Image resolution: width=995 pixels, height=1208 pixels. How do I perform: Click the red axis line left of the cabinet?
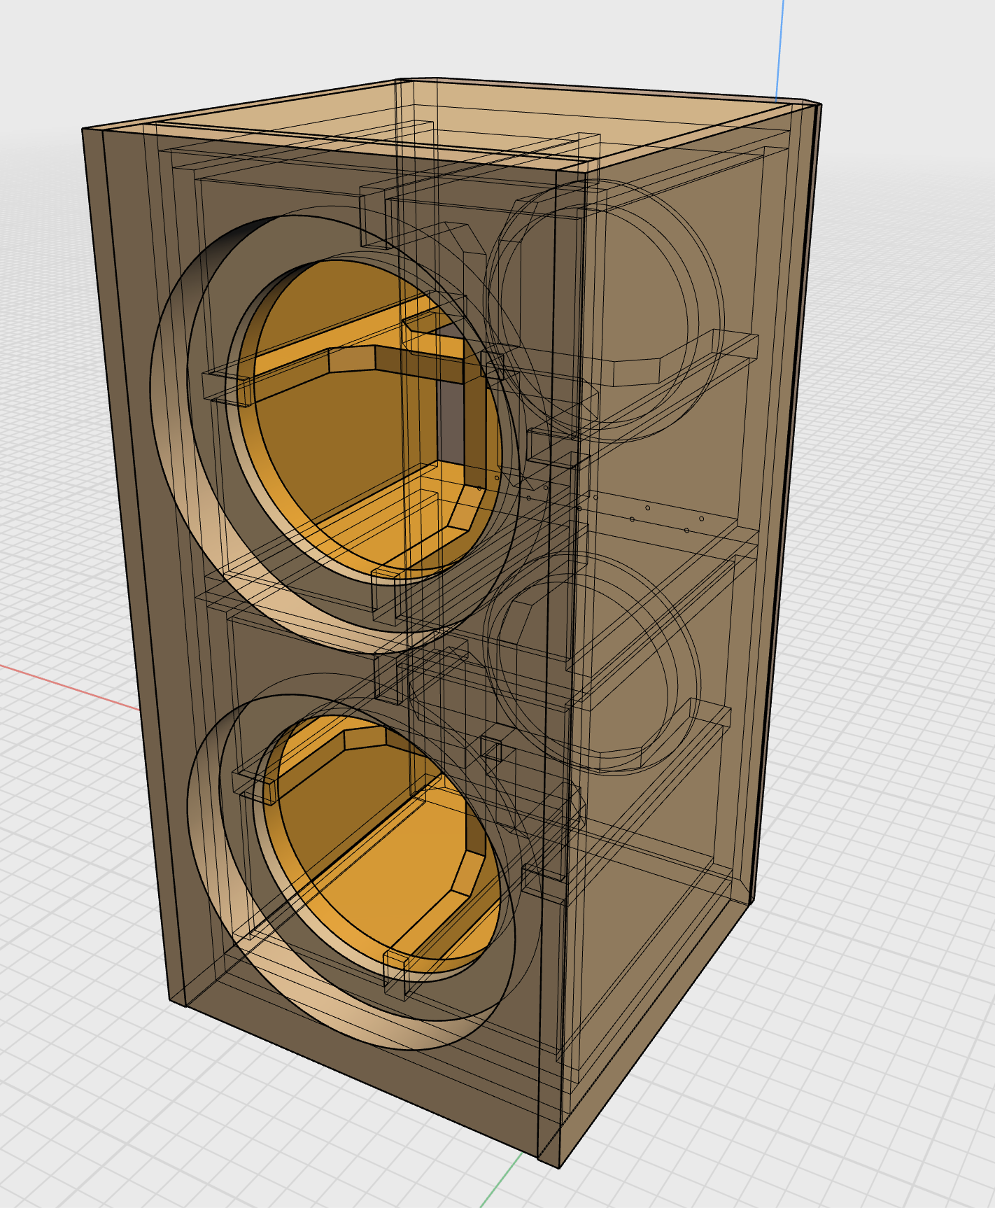click(x=70, y=687)
